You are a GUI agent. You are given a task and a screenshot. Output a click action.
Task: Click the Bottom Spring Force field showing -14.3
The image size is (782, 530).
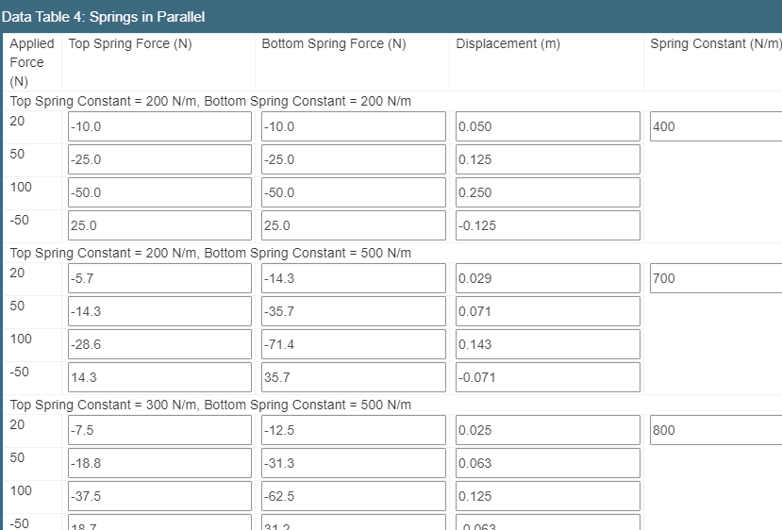pyautogui.click(x=353, y=278)
